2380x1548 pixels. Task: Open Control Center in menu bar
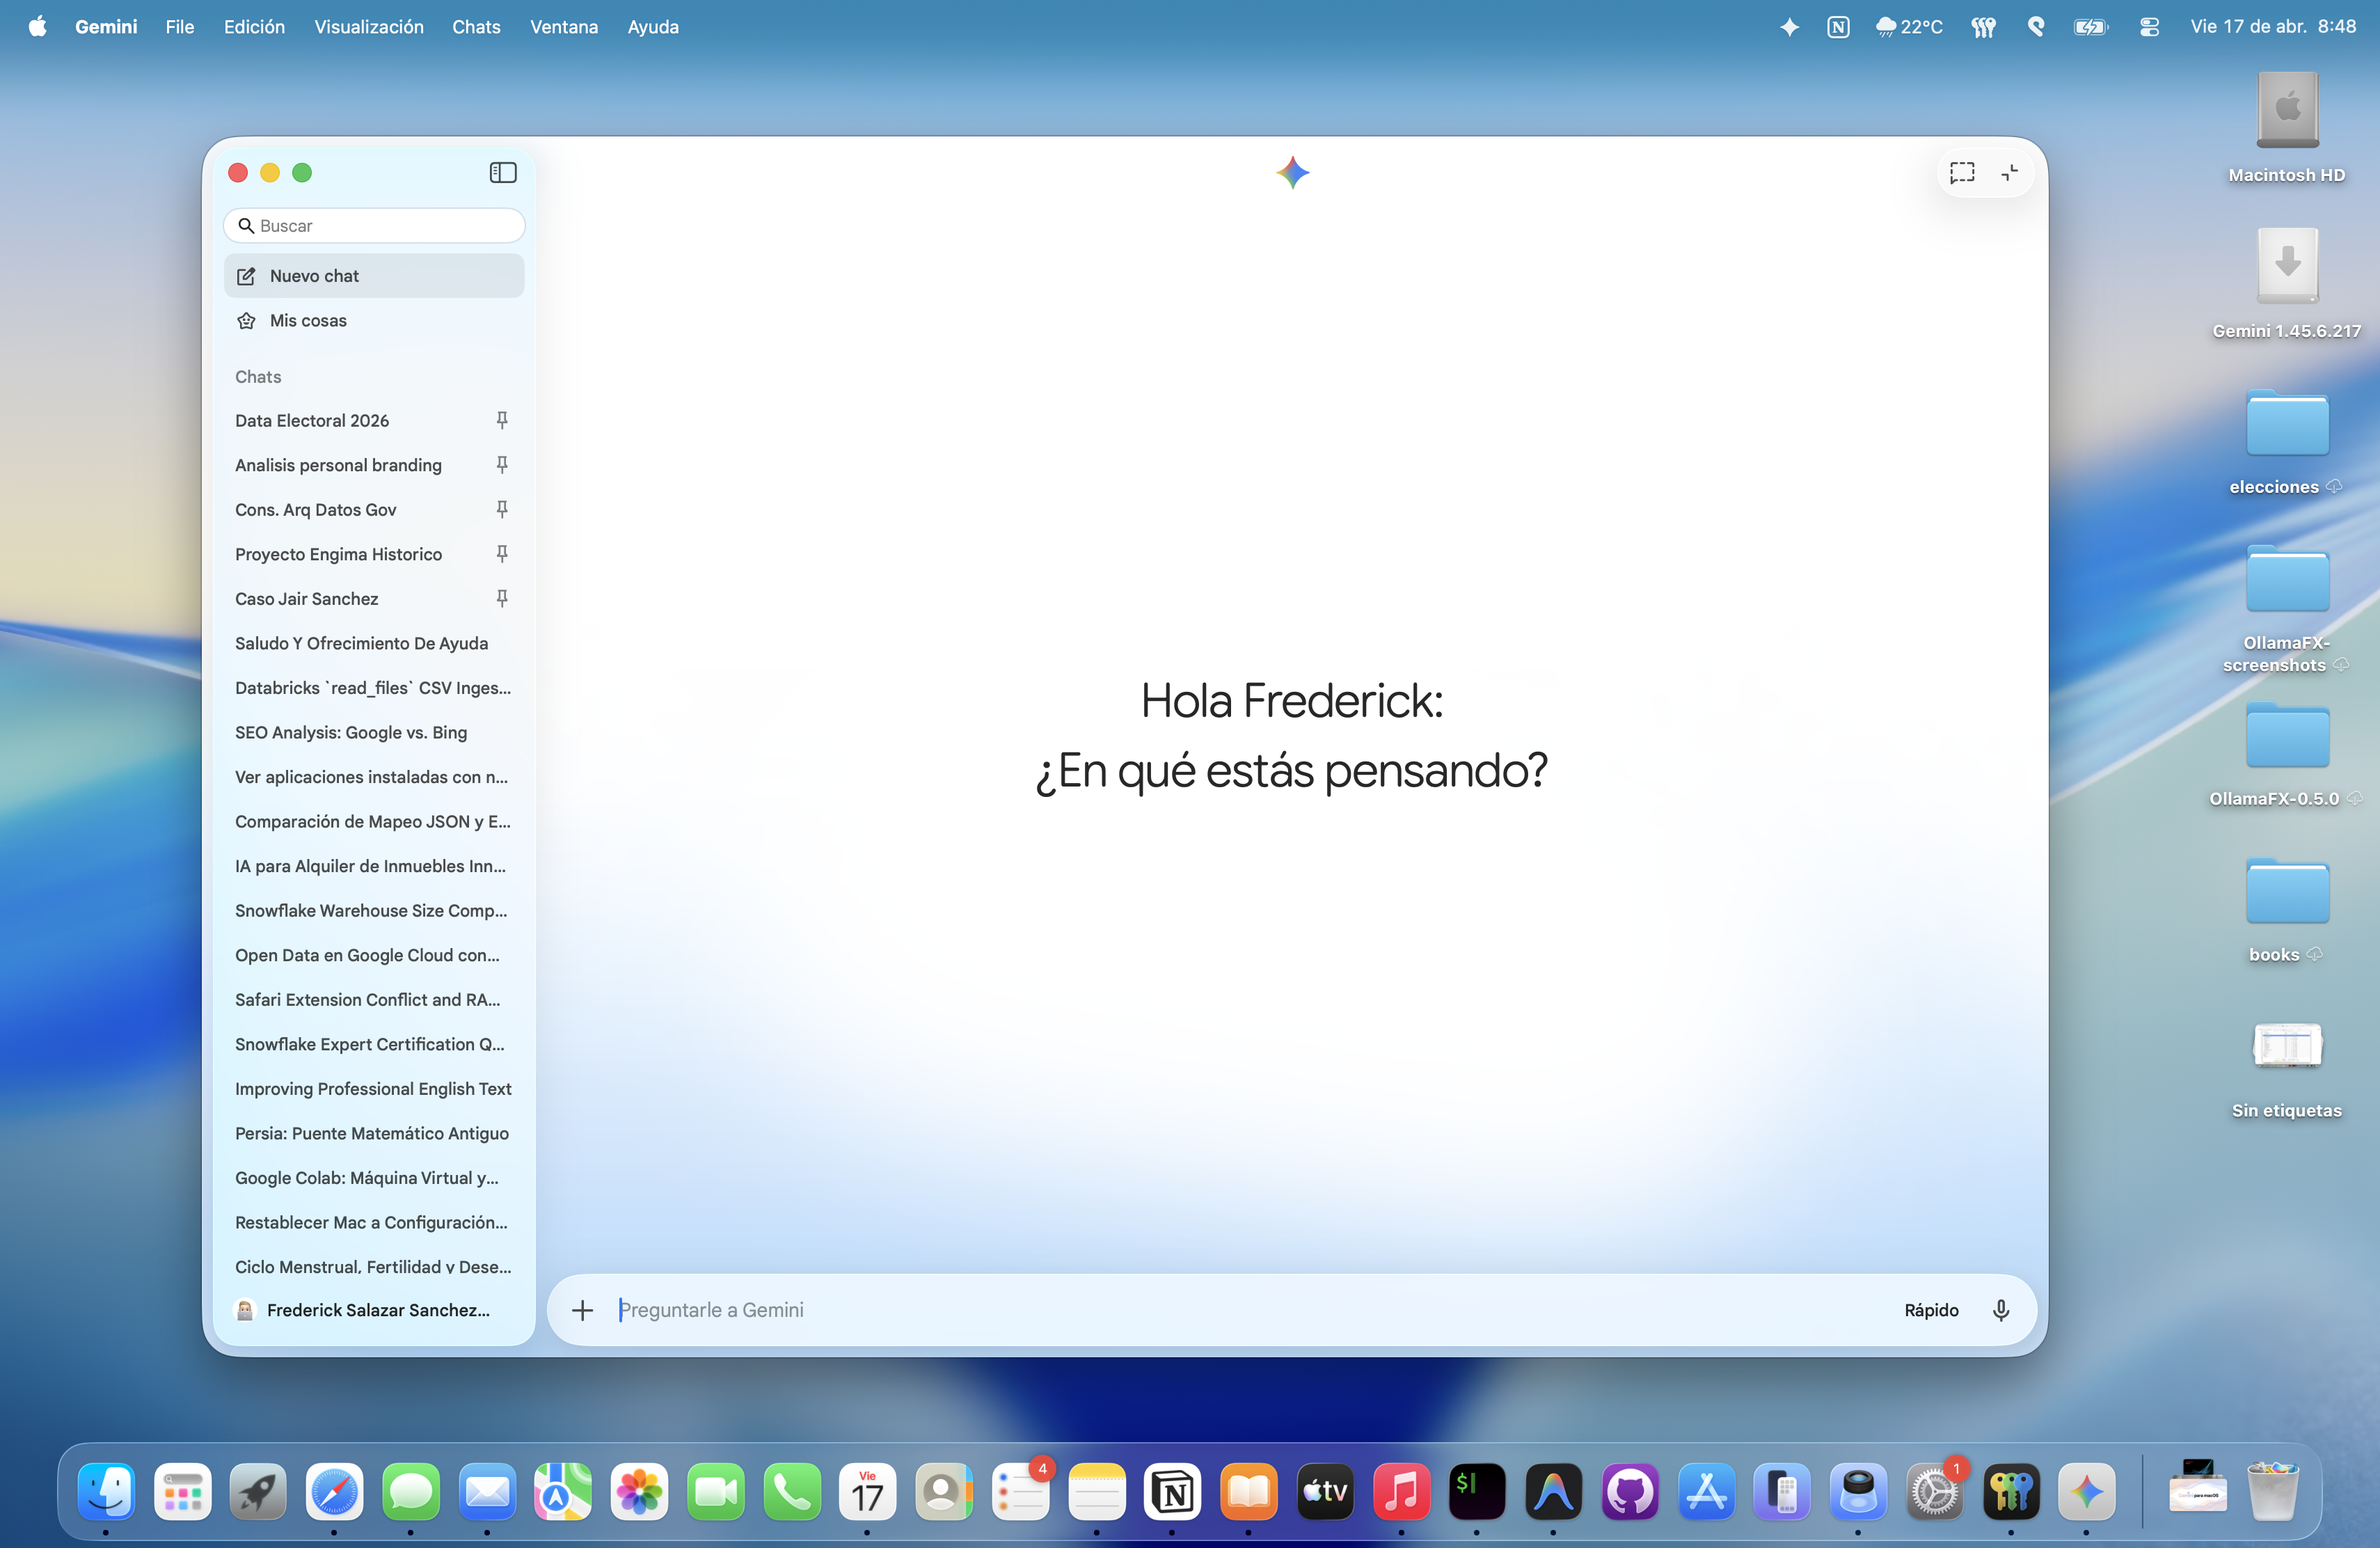click(x=2149, y=27)
